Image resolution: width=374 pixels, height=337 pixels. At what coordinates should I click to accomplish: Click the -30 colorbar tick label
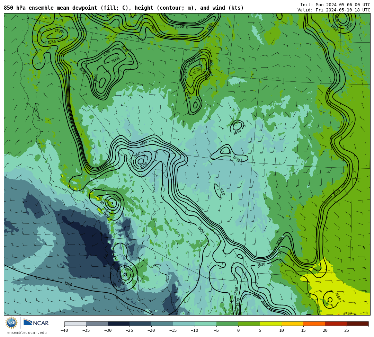click(108, 330)
